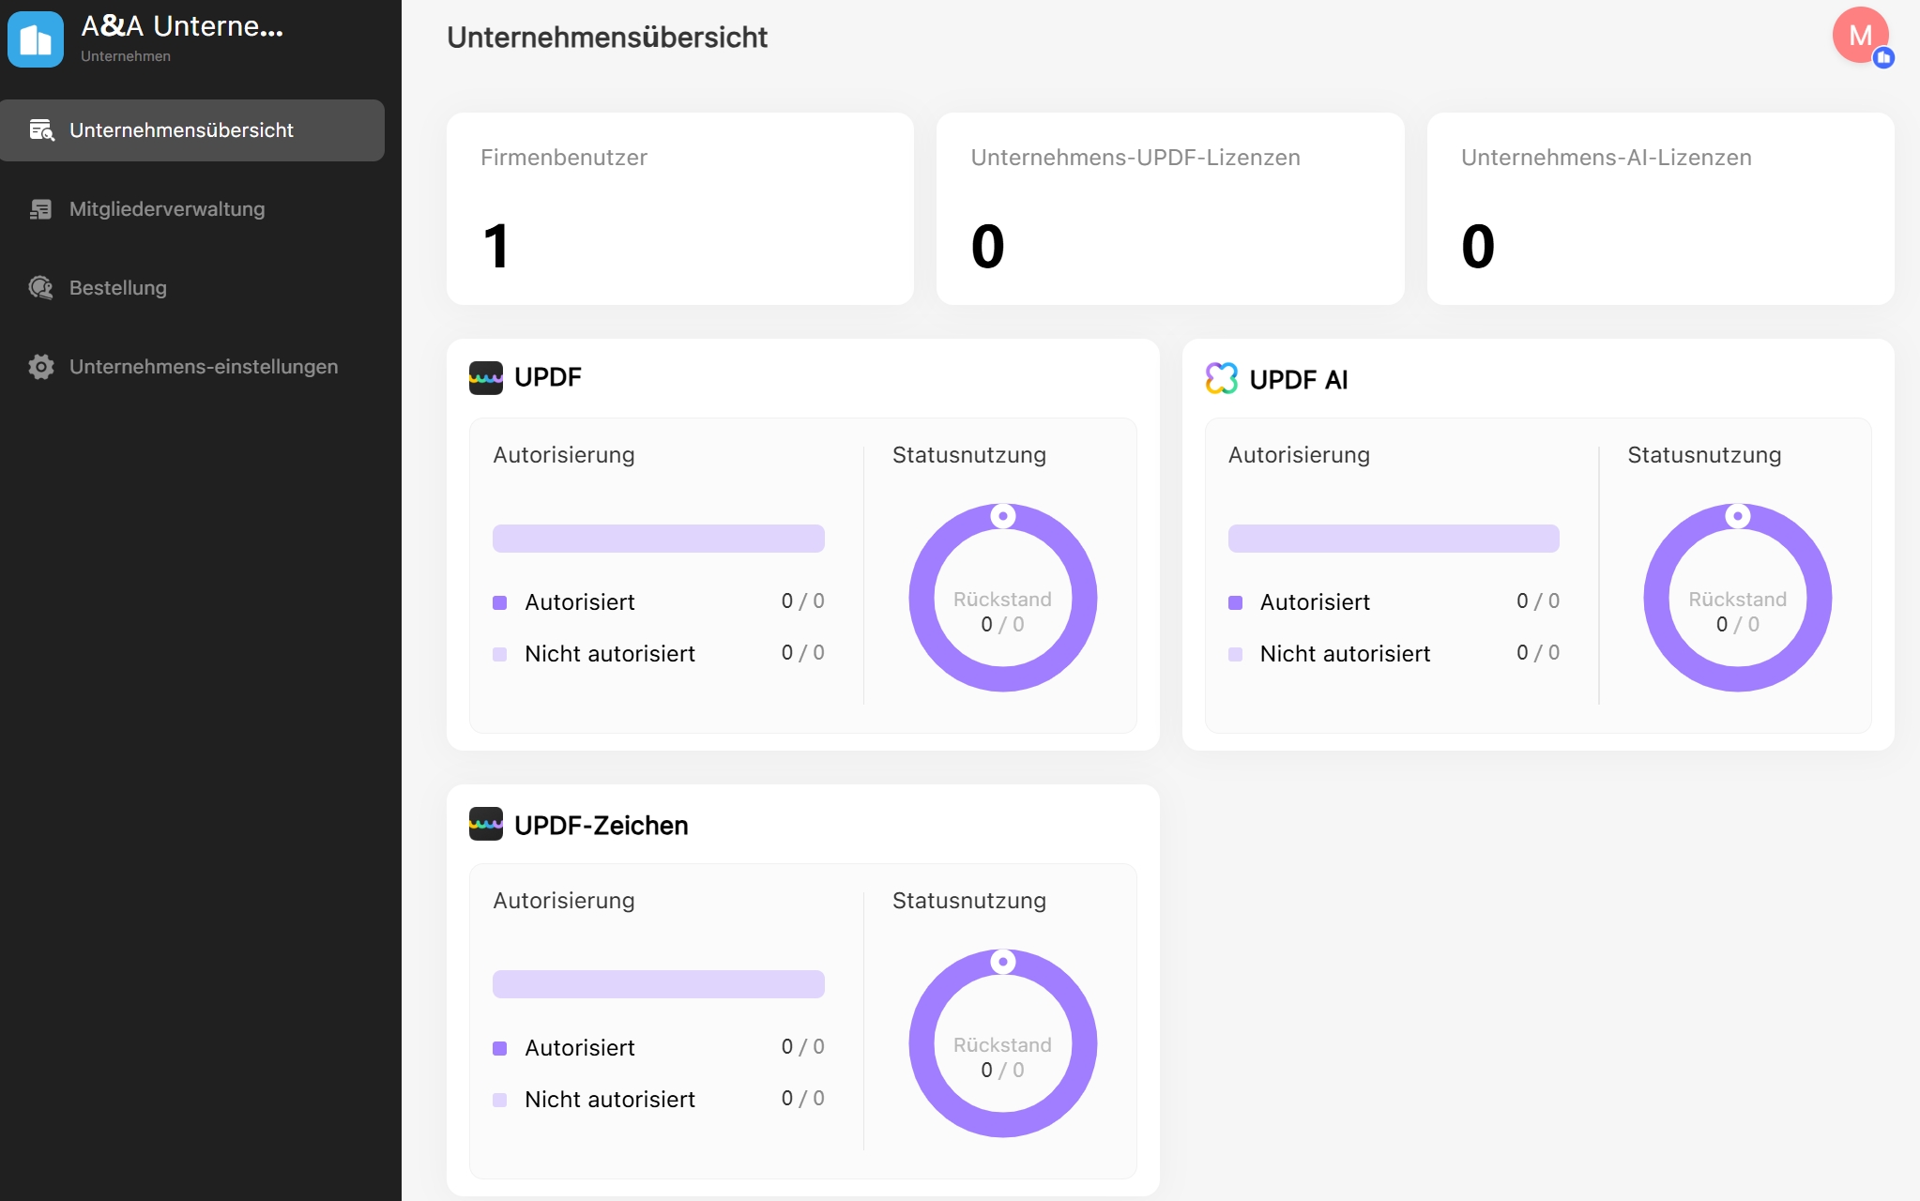This screenshot has width=1920, height=1201.
Task: Click the Nicht autorisiert swatch under UPDF AI
Action: click(1236, 654)
